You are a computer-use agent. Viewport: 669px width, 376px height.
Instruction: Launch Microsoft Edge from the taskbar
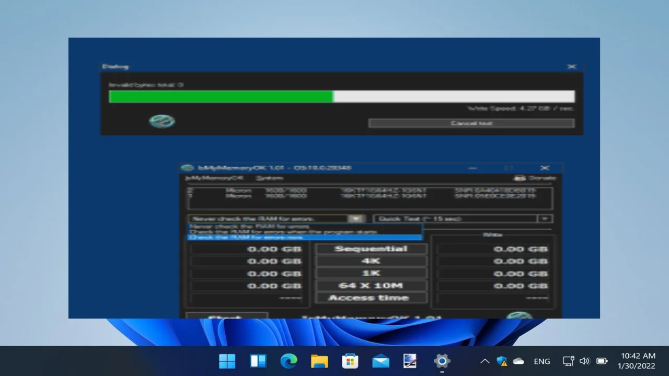[x=289, y=361]
